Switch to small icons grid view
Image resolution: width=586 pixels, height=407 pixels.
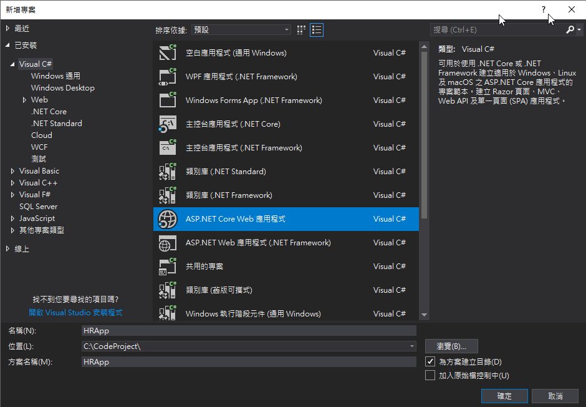pyautogui.click(x=301, y=30)
